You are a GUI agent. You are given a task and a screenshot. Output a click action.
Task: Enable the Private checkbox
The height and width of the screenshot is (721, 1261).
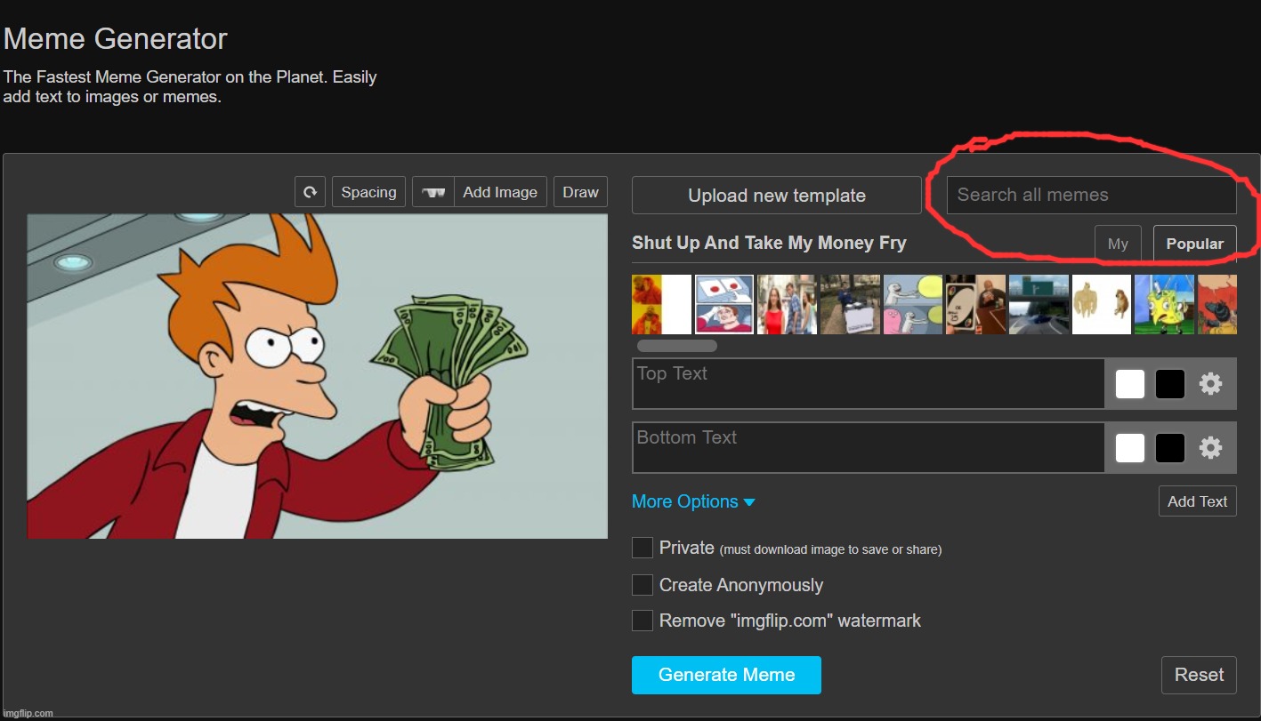click(643, 549)
